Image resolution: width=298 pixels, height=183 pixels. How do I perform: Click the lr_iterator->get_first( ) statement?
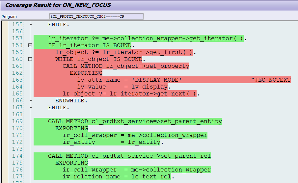(x=126, y=52)
